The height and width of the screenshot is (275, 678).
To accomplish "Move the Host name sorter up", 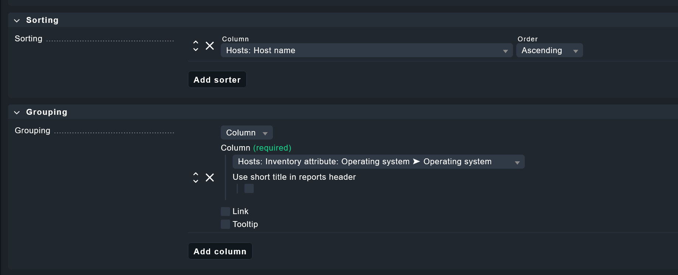I will click(x=196, y=42).
